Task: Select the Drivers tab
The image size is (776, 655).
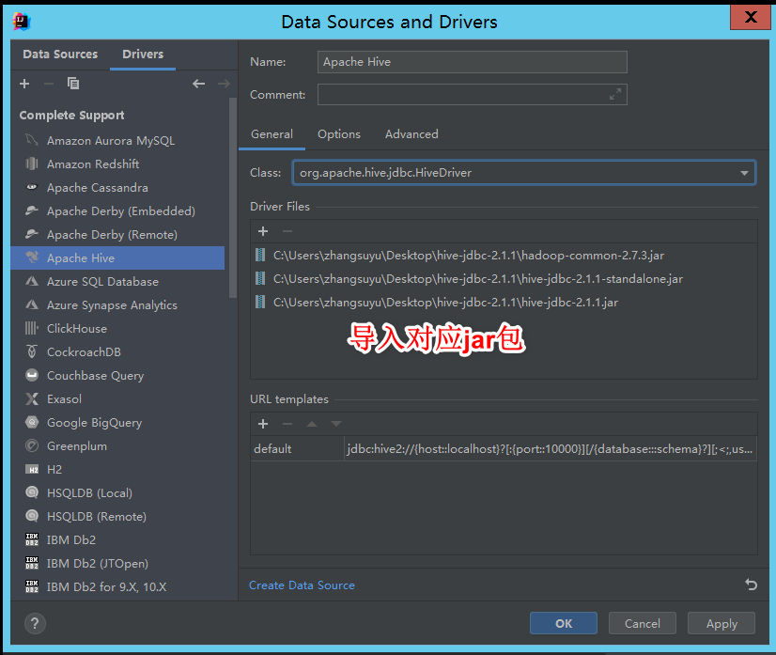Action: click(x=143, y=54)
